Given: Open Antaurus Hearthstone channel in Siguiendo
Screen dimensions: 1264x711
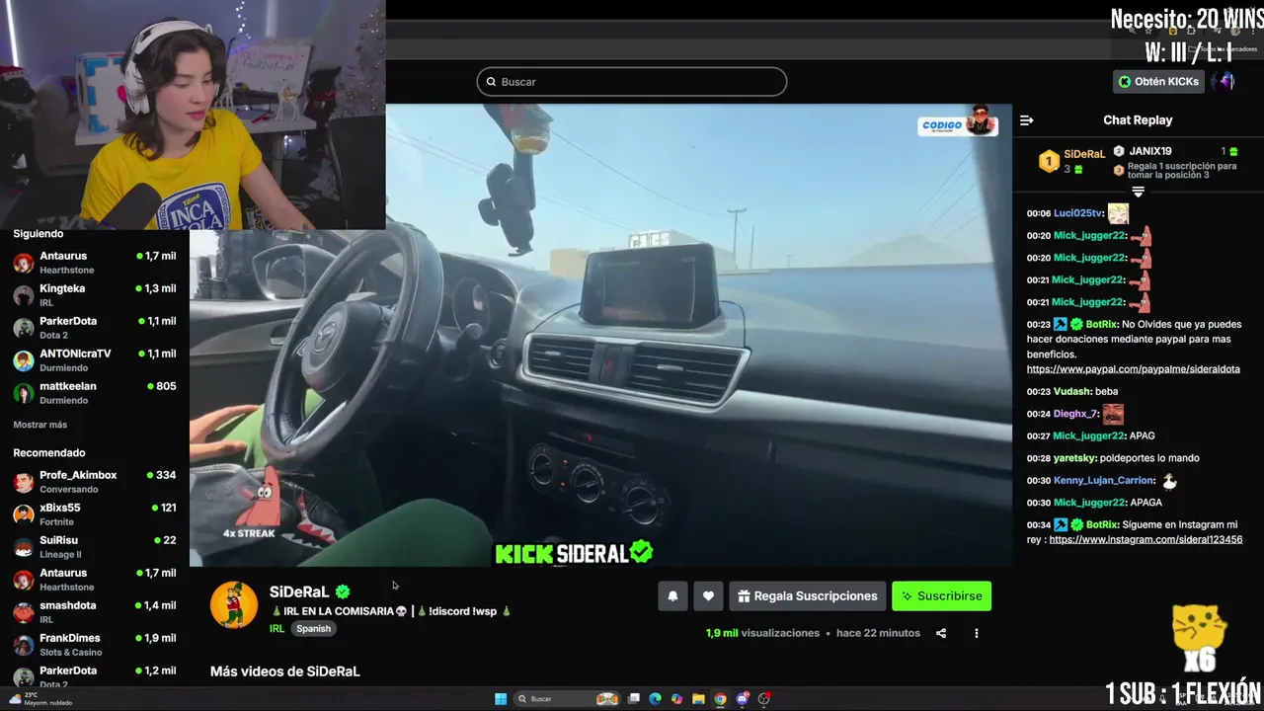Looking at the screenshot, I should 95,263.
